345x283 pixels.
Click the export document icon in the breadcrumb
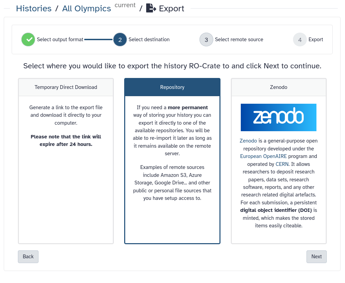150,8
